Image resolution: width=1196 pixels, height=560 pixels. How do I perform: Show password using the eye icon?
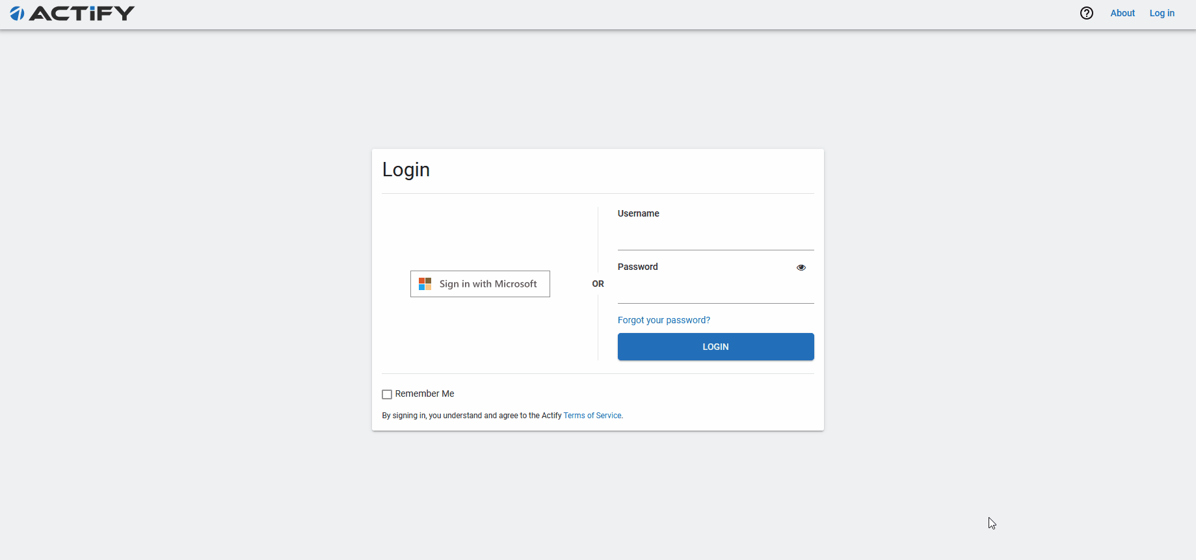[801, 267]
